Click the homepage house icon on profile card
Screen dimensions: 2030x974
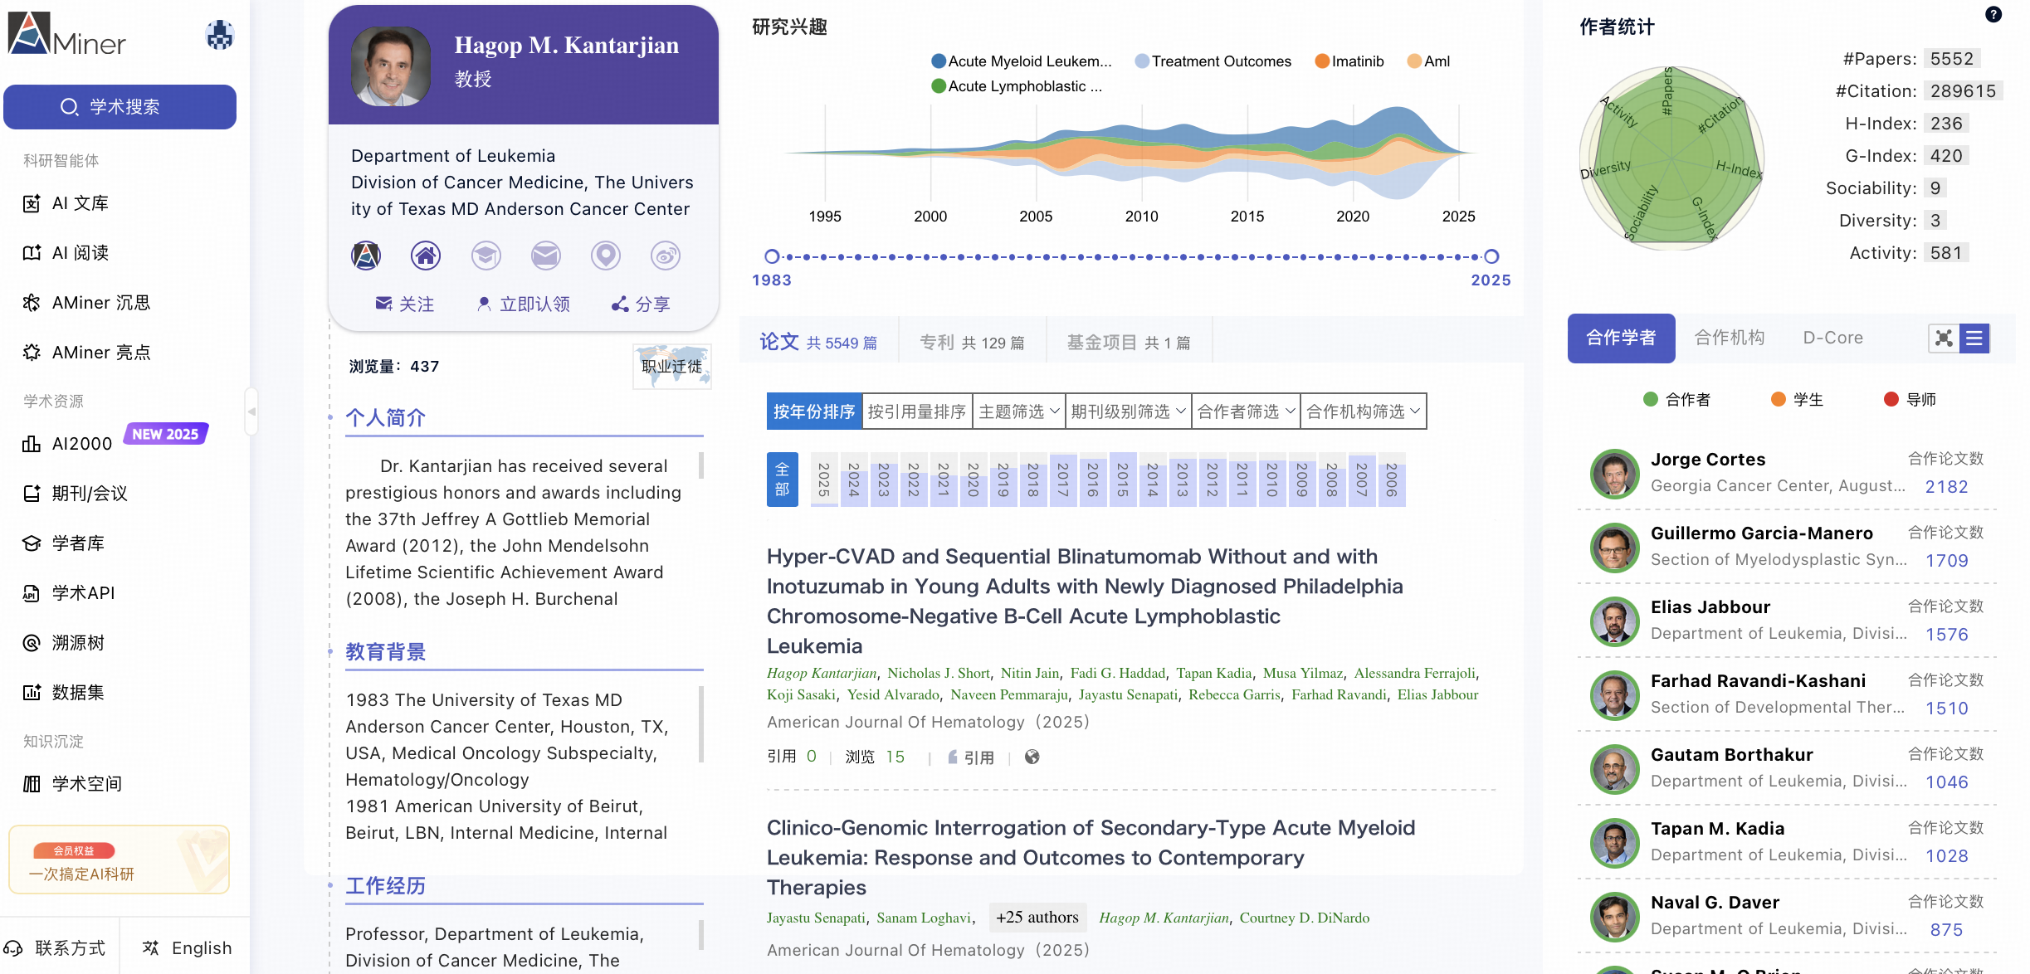[x=426, y=256]
